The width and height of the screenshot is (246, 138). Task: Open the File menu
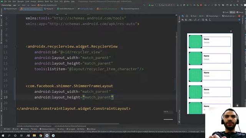coord(5,2)
